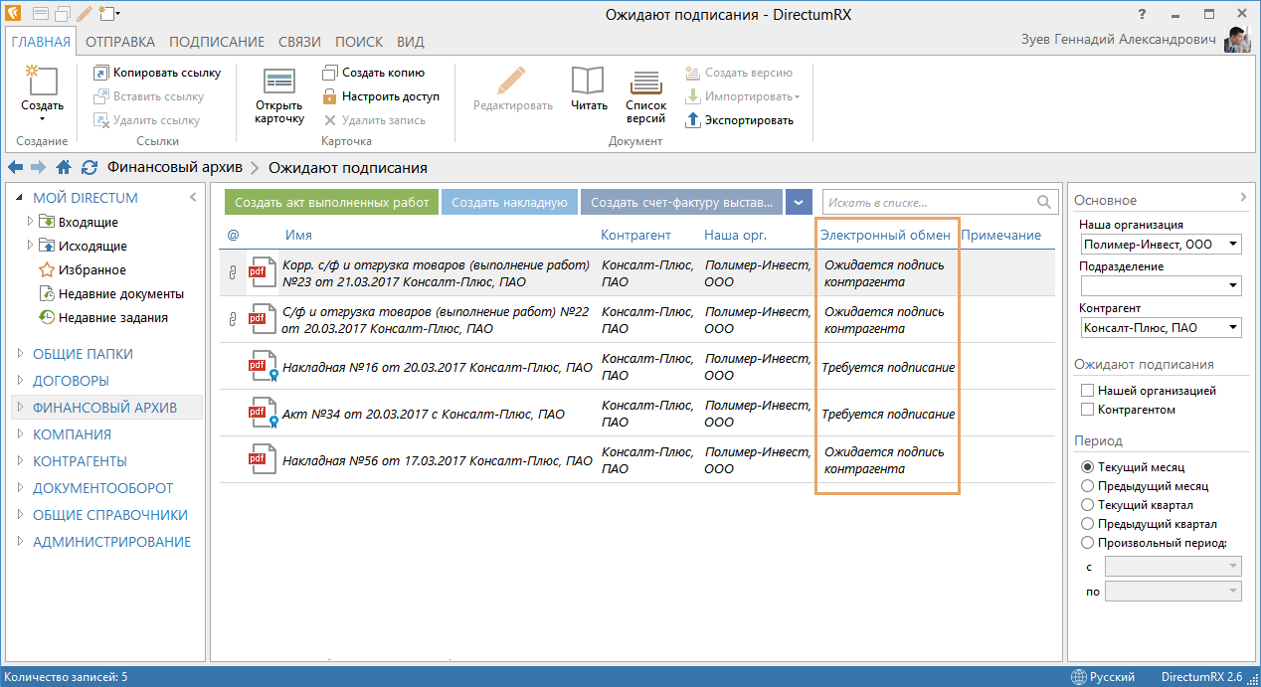The width and height of the screenshot is (1261, 687).
Task: Select the Предыдущий квартал radio button
Action: (1088, 524)
